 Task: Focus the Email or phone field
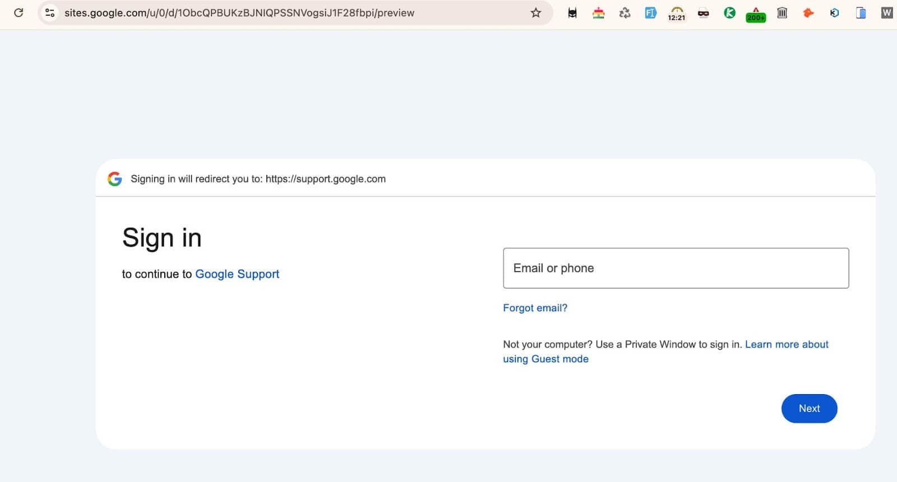pyautogui.click(x=676, y=268)
